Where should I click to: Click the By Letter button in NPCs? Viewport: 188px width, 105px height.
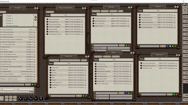tap(98, 57)
